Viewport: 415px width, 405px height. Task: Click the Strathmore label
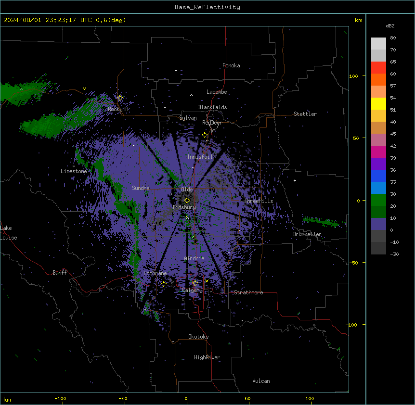click(248, 292)
